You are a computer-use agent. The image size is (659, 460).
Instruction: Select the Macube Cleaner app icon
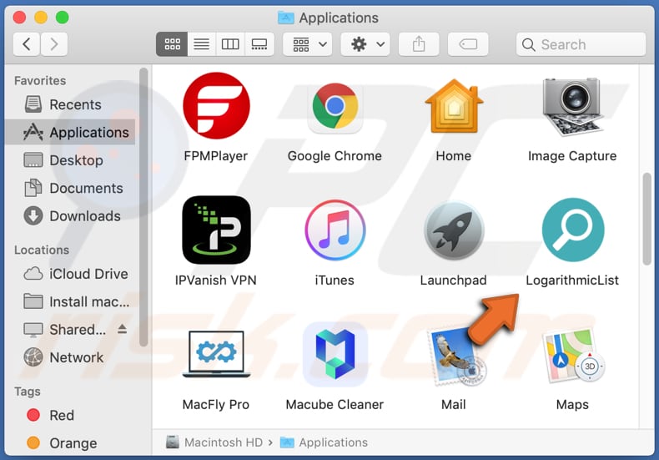point(335,355)
